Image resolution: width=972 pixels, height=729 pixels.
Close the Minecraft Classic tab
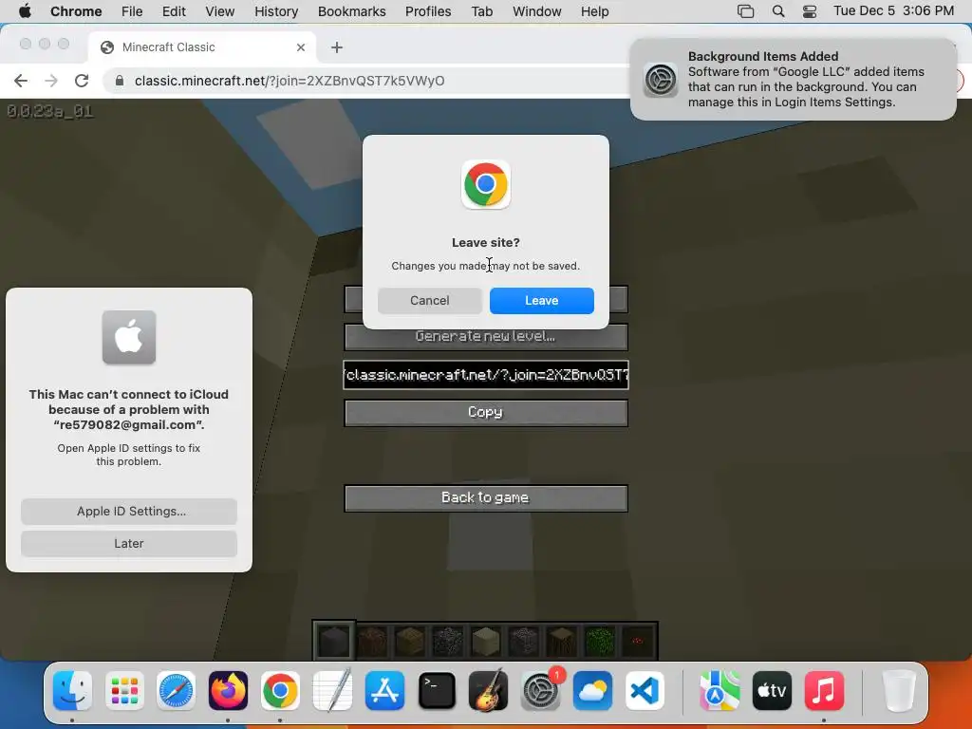[x=301, y=47]
